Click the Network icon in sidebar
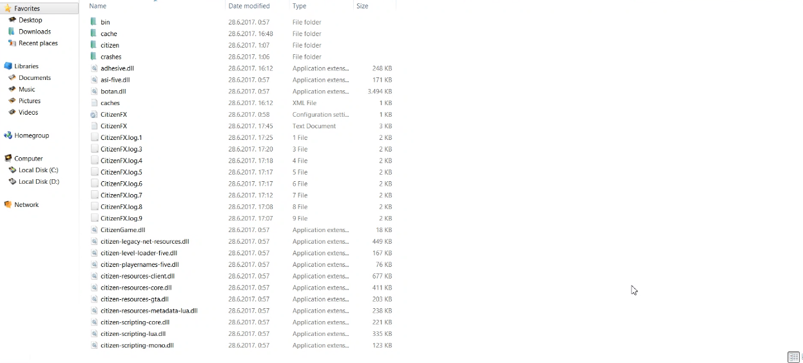This screenshot has width=803, height=363. (8, 205)
